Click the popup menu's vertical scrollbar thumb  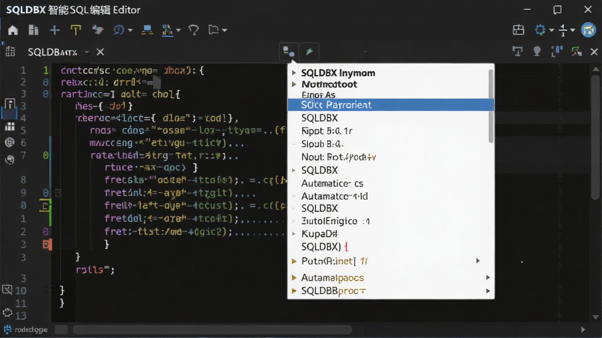coord(490,106)
